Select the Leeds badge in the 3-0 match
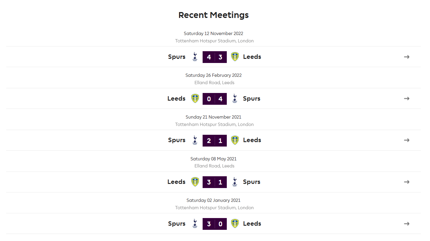430x241 pixels. (x=235, y=224)
